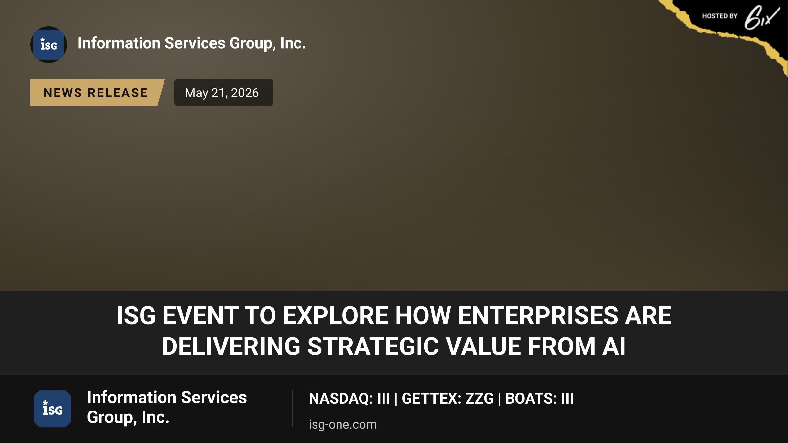Click the empty brown background above the headline
The height and width of the screenshot is (443, 788).
click(394, 197)
